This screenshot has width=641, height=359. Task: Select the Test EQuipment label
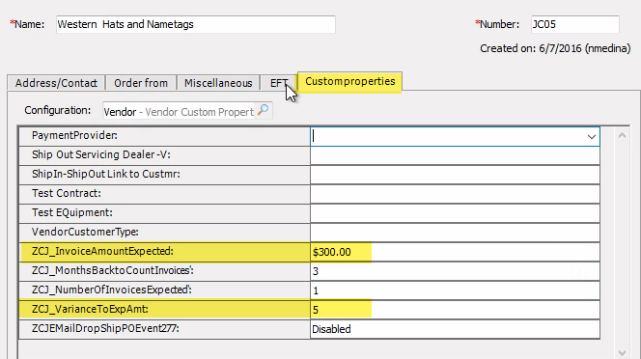point(72,212)
